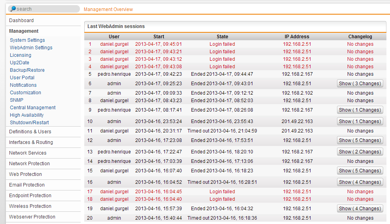Open High Availability page

pyautogui.click(x=27, y=115)
